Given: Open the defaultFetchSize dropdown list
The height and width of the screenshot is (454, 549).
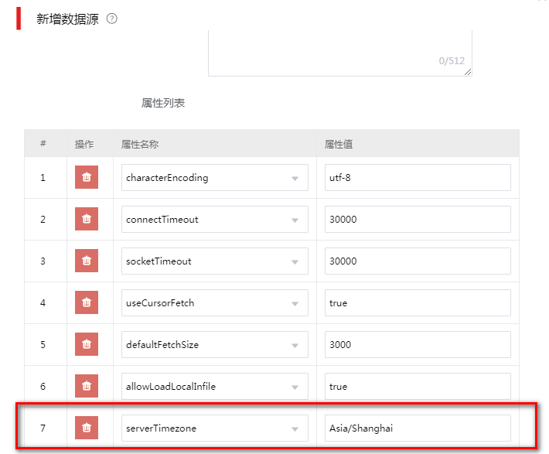Looking at the screenshot, I should [215, 345].
